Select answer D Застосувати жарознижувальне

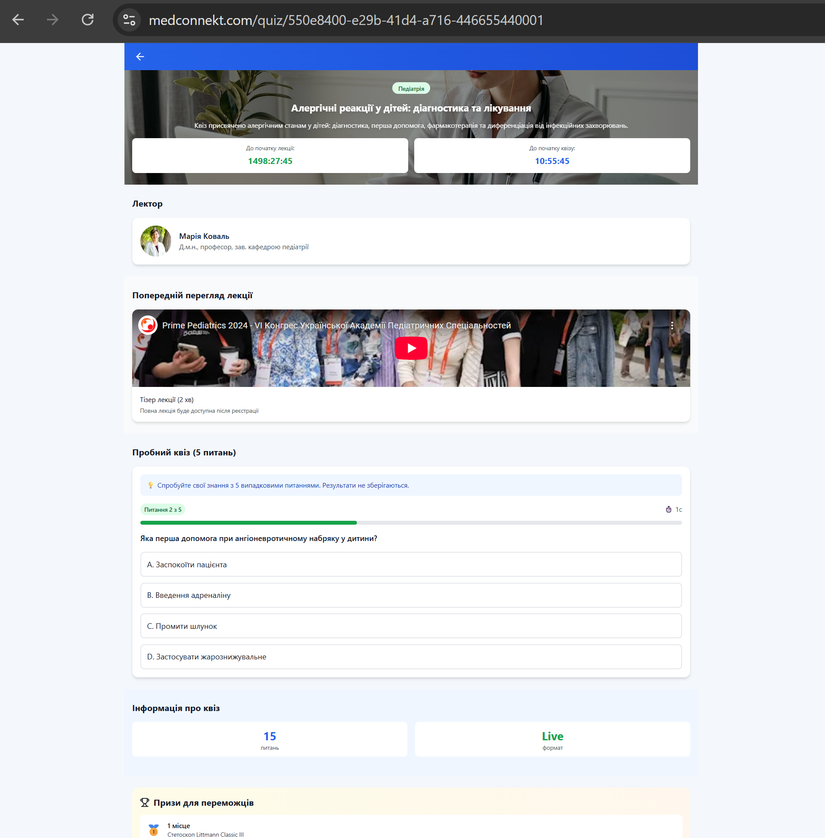(x=411, y=656)
